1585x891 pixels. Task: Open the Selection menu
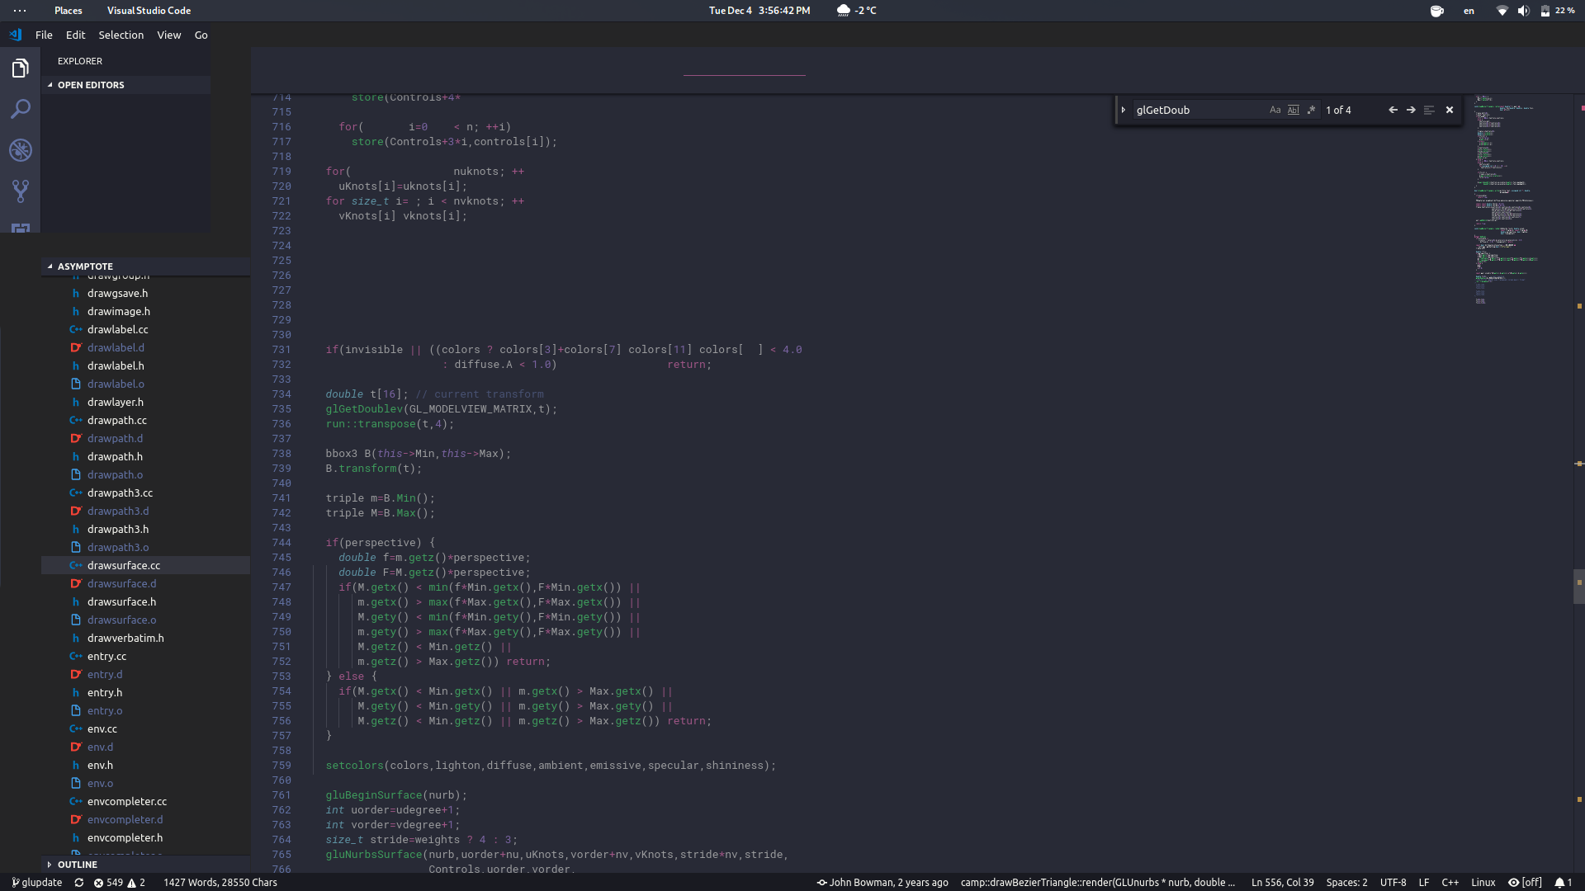tap(121, 35)
